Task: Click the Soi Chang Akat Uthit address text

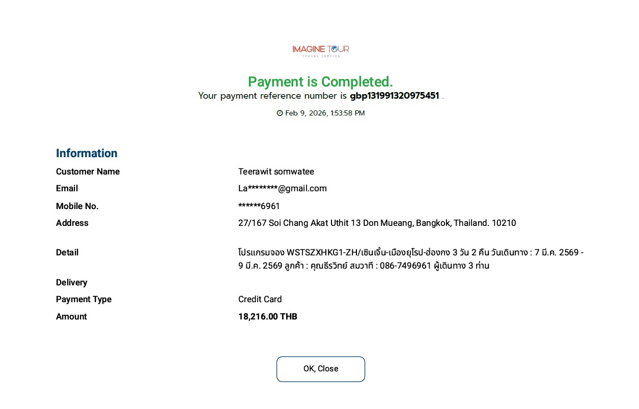Action: coord(377,223)
